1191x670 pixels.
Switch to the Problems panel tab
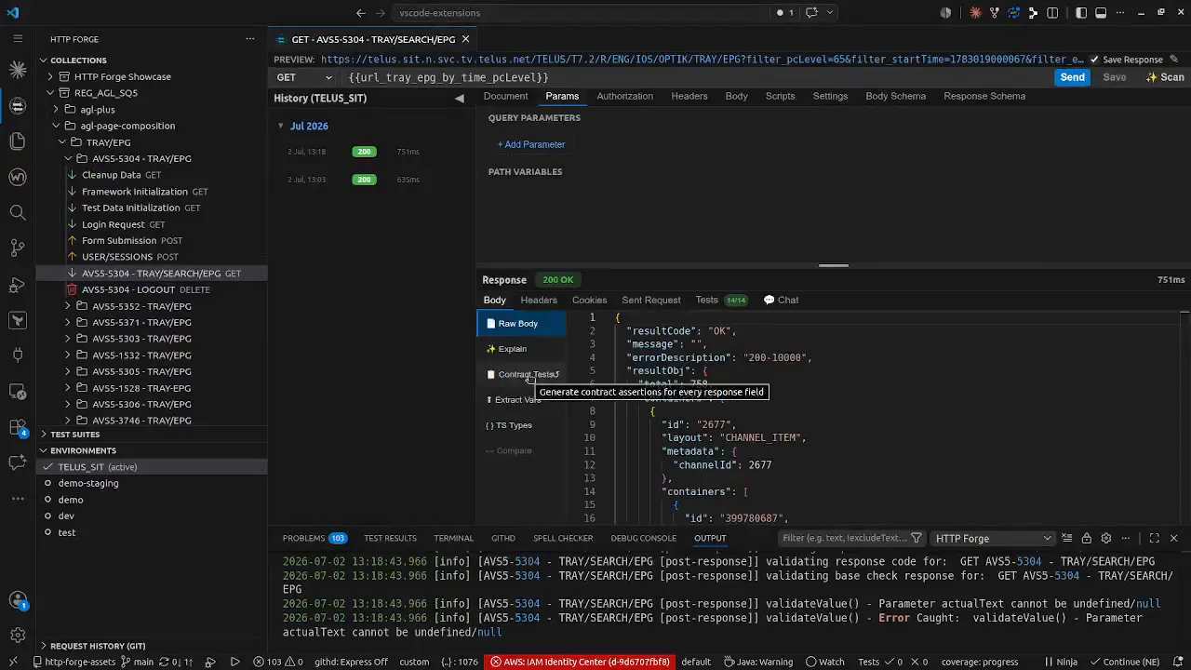pos(314,538)
